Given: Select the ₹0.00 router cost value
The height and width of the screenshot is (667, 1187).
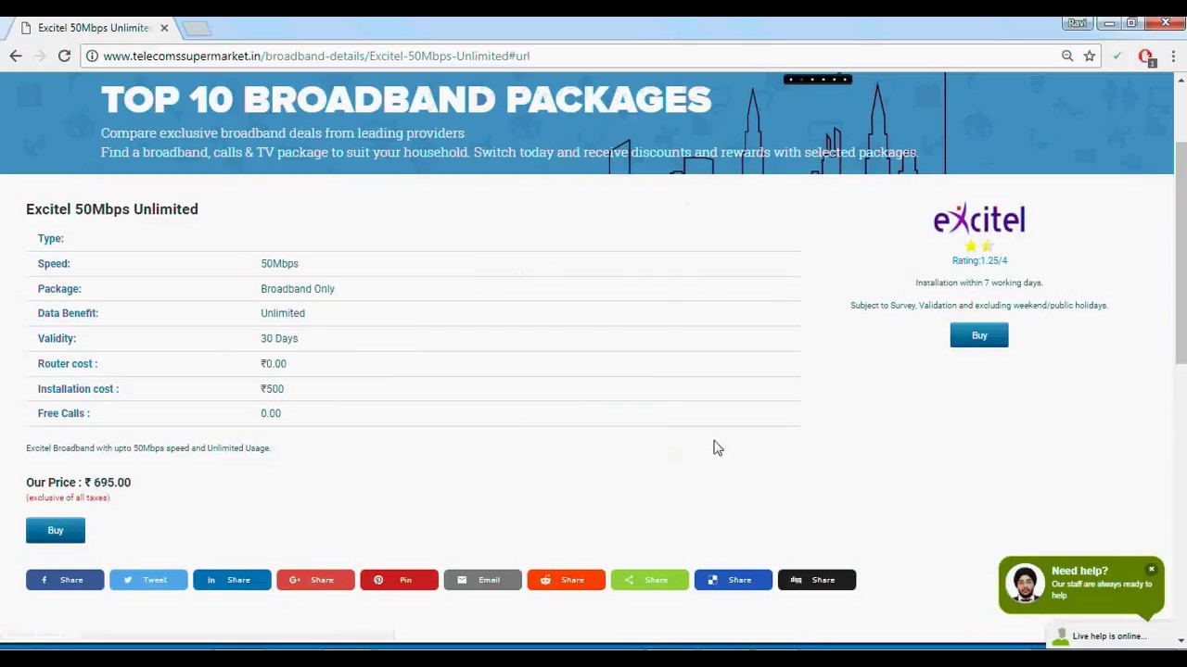Looking at the screenshot, I should click(274, 364).
